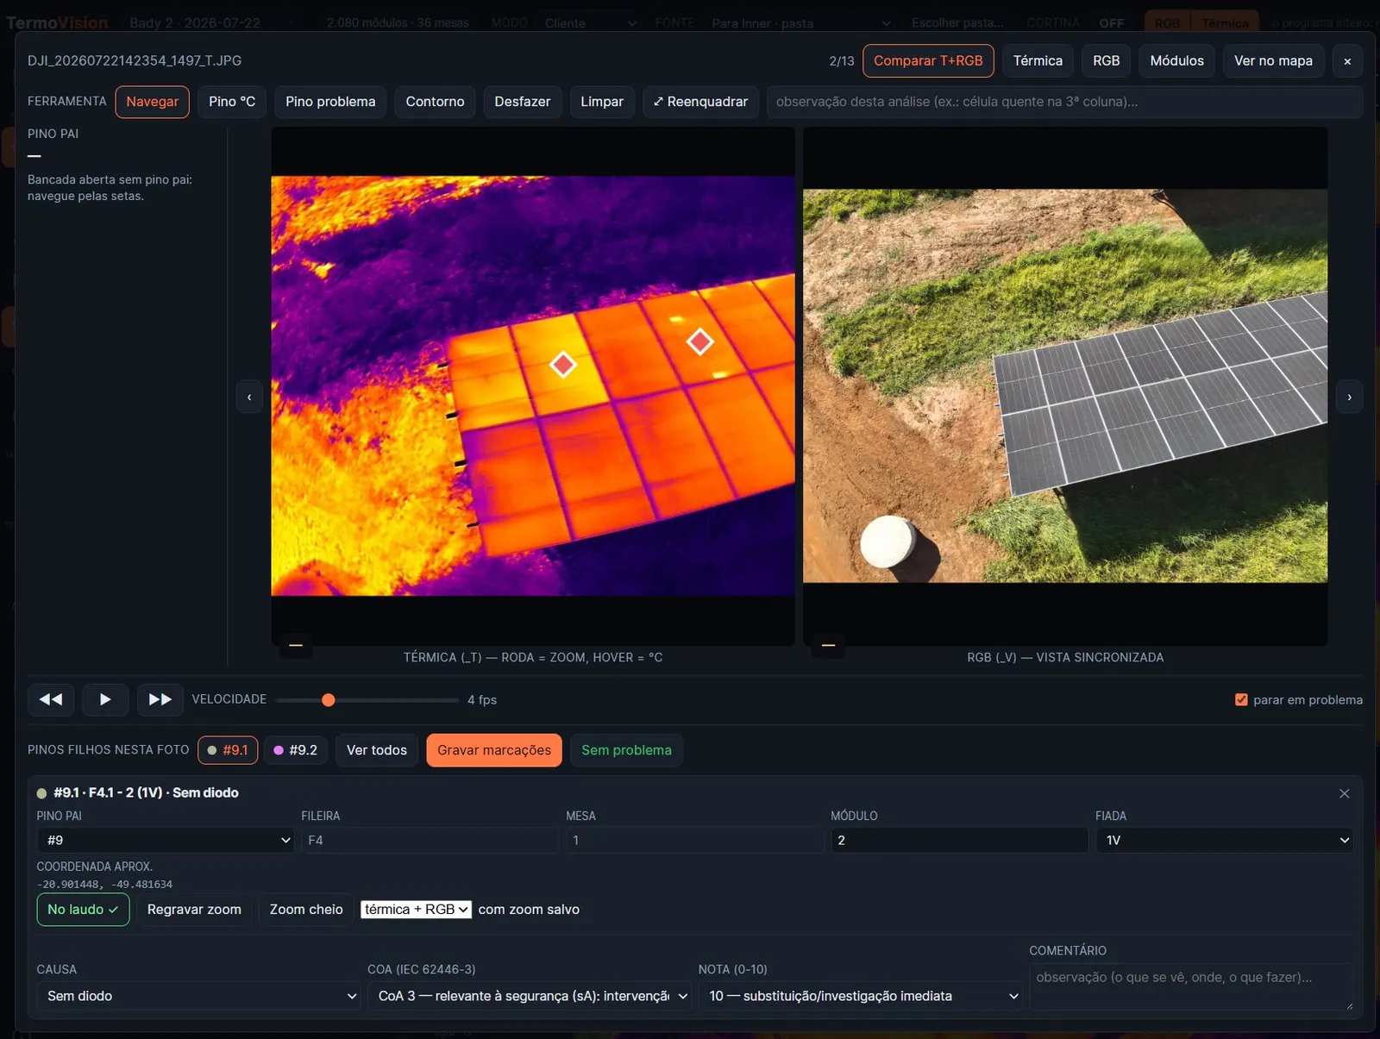Select child pin #9.1 chip

(x=228, y=750)
